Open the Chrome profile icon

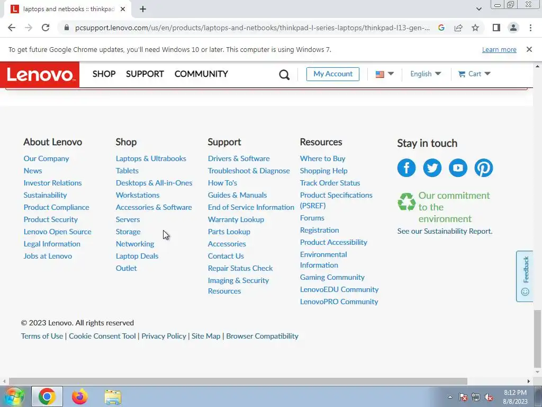click(513, 28)
